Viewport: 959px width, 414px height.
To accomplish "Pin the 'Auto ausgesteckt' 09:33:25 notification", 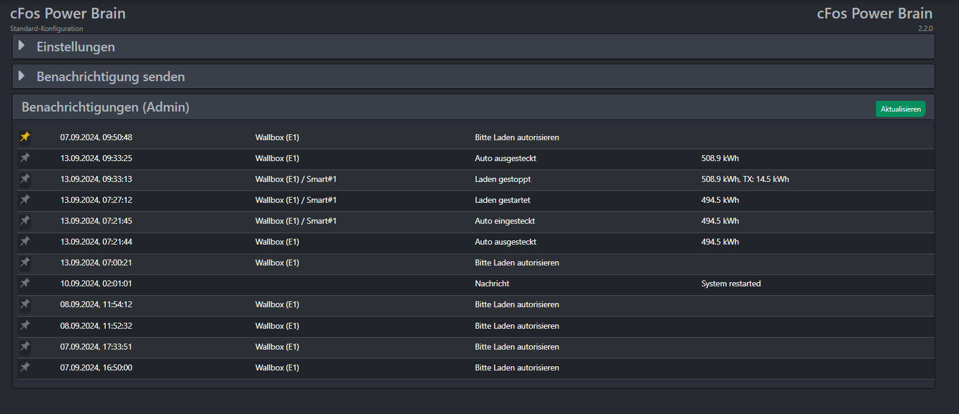I will coord(25,158).
